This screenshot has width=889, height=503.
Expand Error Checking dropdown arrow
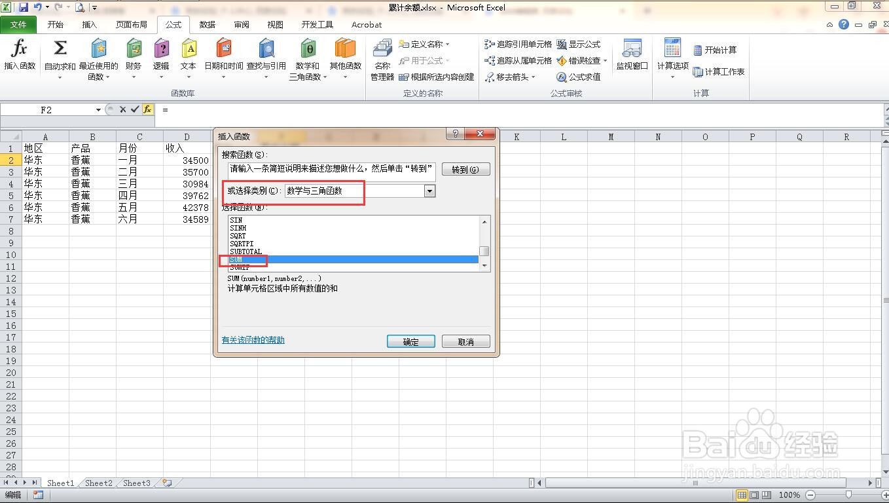click(605, 60)
